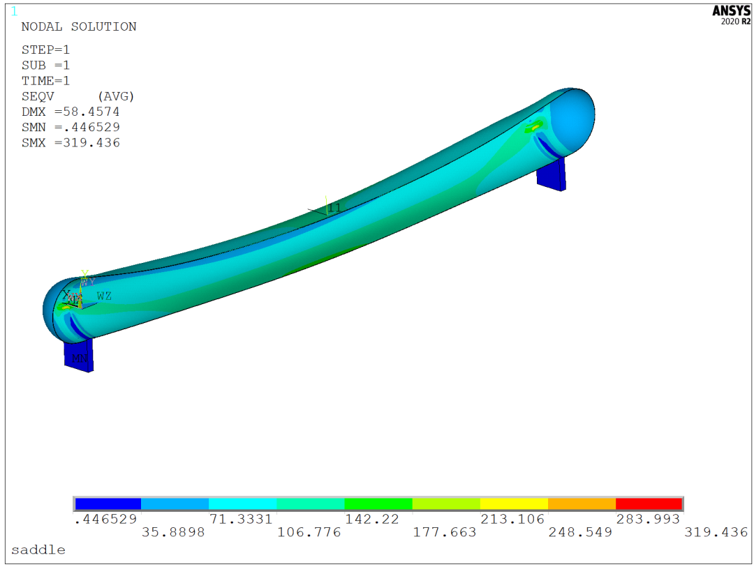The image size is (754, 567).
Task: Click the SEQV (AVG) label
Action: click(78, 96)
